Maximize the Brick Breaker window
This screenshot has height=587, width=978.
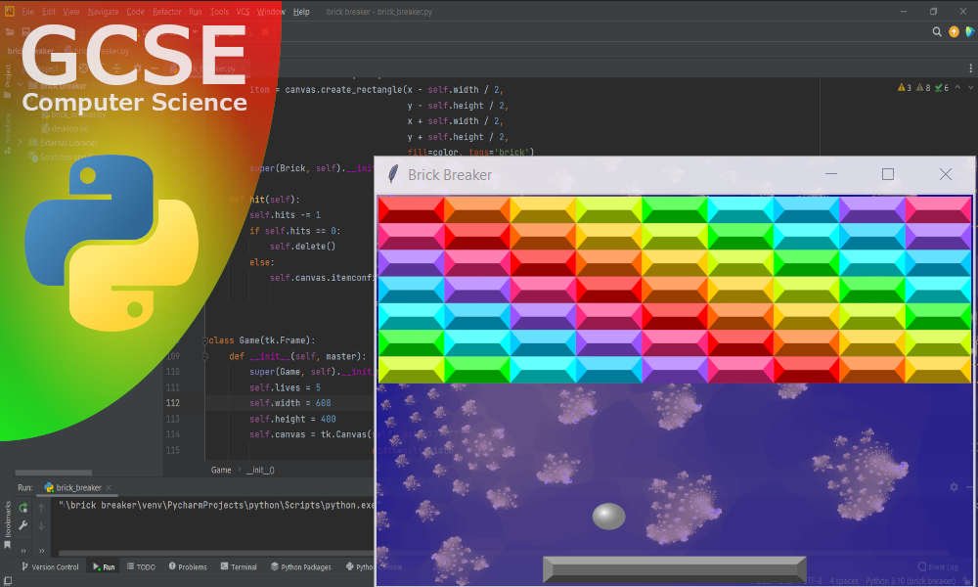tap(888, 174)
